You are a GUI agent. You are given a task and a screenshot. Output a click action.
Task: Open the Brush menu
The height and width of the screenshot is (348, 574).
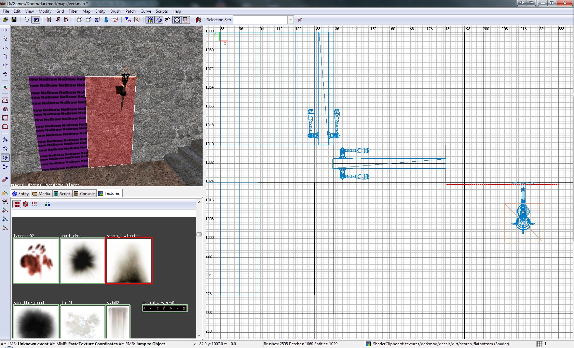115,11
